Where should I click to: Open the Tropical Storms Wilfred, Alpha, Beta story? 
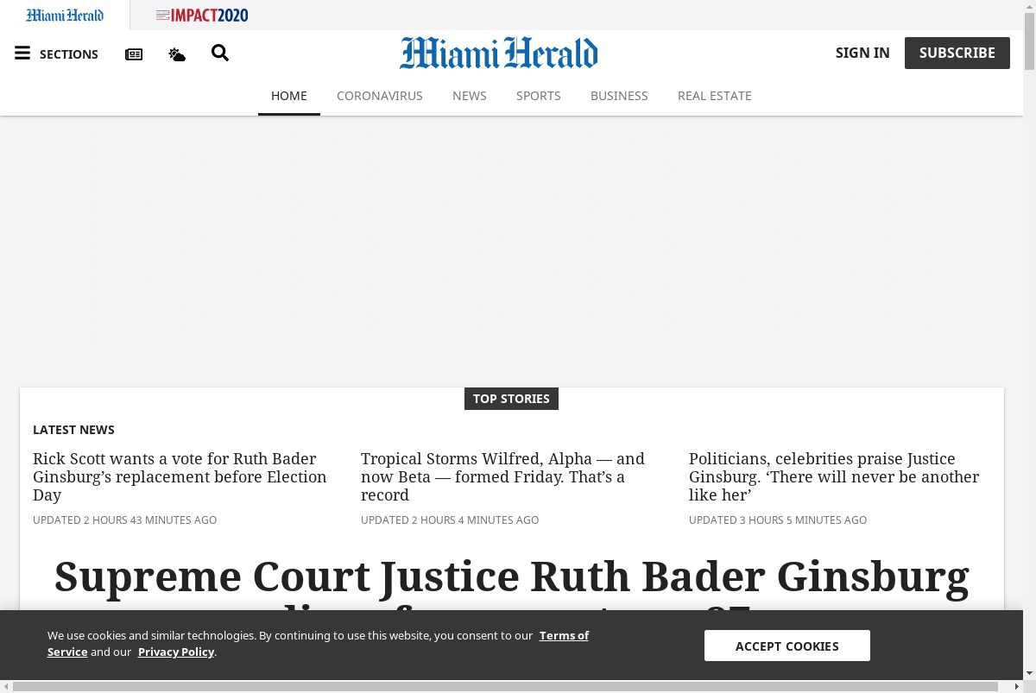pyautogui.click(x=502, y=476)
